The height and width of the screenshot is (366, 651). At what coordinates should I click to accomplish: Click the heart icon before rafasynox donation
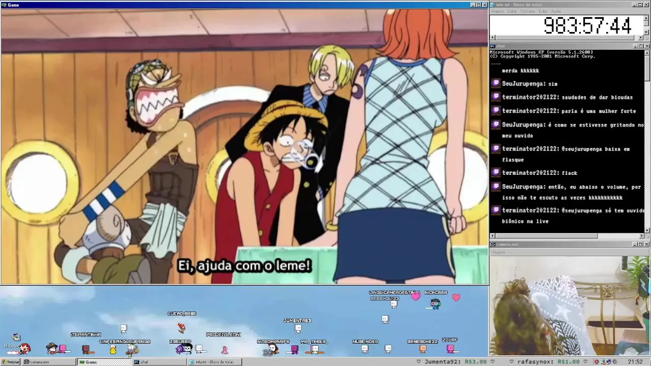[512, 362]
